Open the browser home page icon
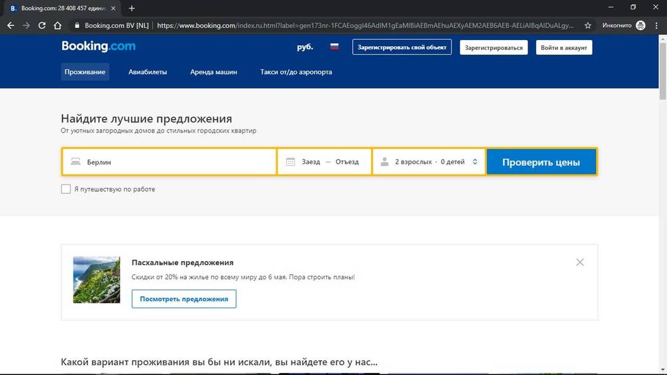 click(57, 25)
